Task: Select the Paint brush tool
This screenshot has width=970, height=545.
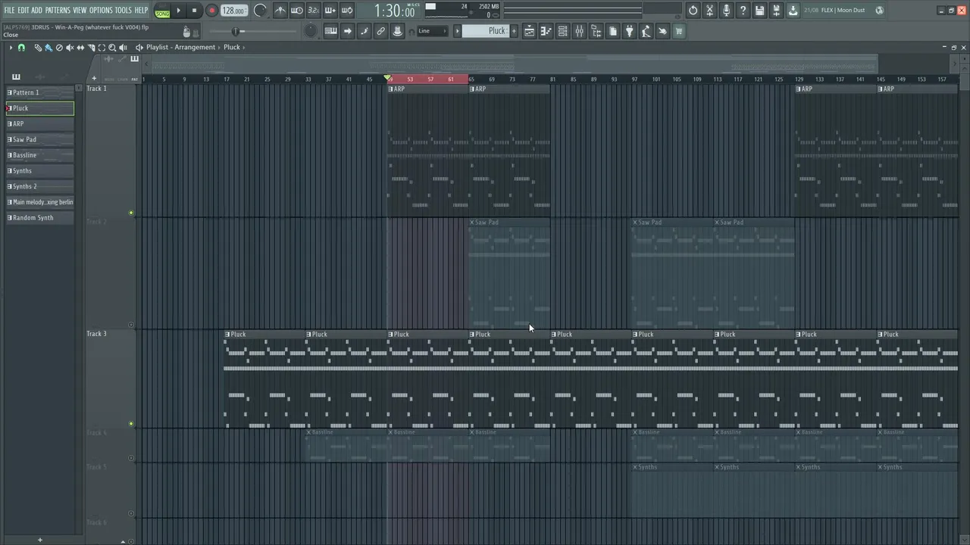Action: pyautogui.click(x=48, y=48)
